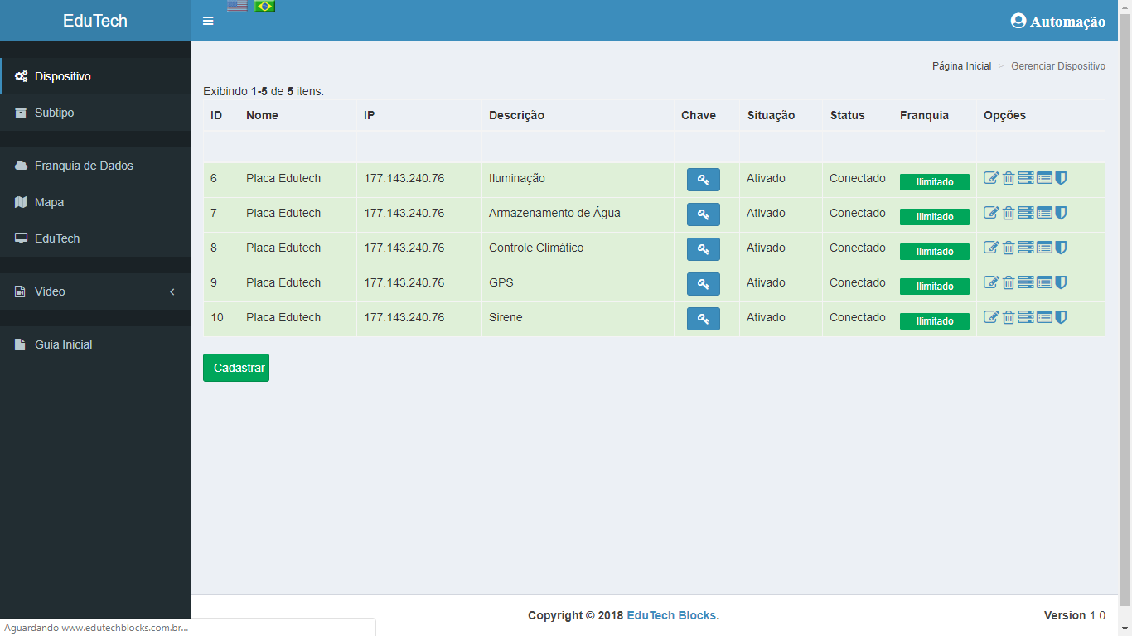Image resolution: width=1132 pixels, height=636 pixels.
Task: Click the green Cadastrar button
Action: [236, 368]
